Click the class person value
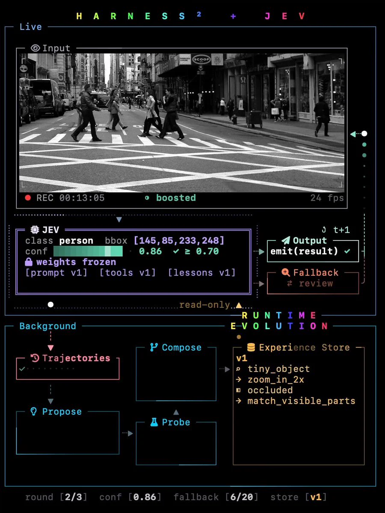The image size is (385, 513). pos(76,241)
